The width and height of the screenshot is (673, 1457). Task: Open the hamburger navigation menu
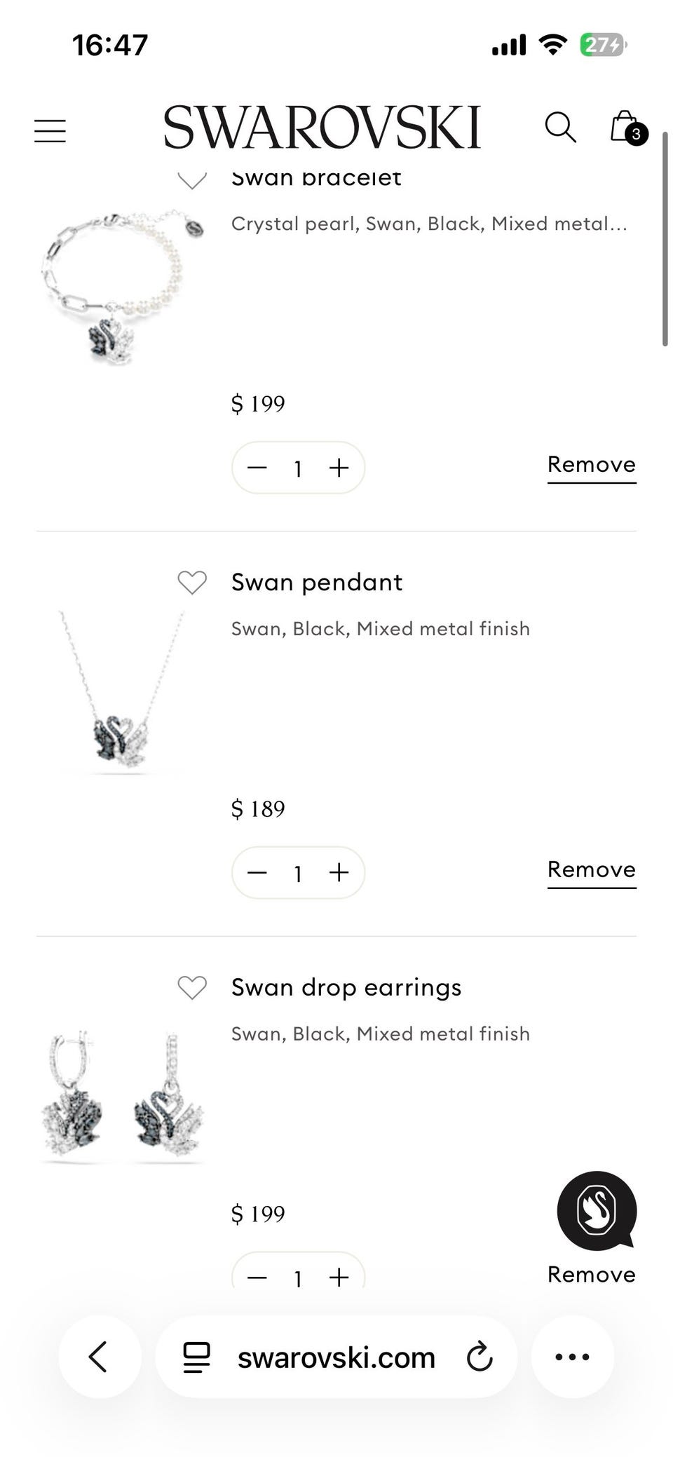[50, 131]
